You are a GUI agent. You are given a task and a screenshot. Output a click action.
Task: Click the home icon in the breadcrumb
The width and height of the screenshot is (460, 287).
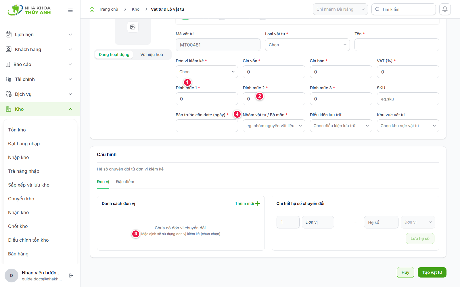click(x=92, y=9)
